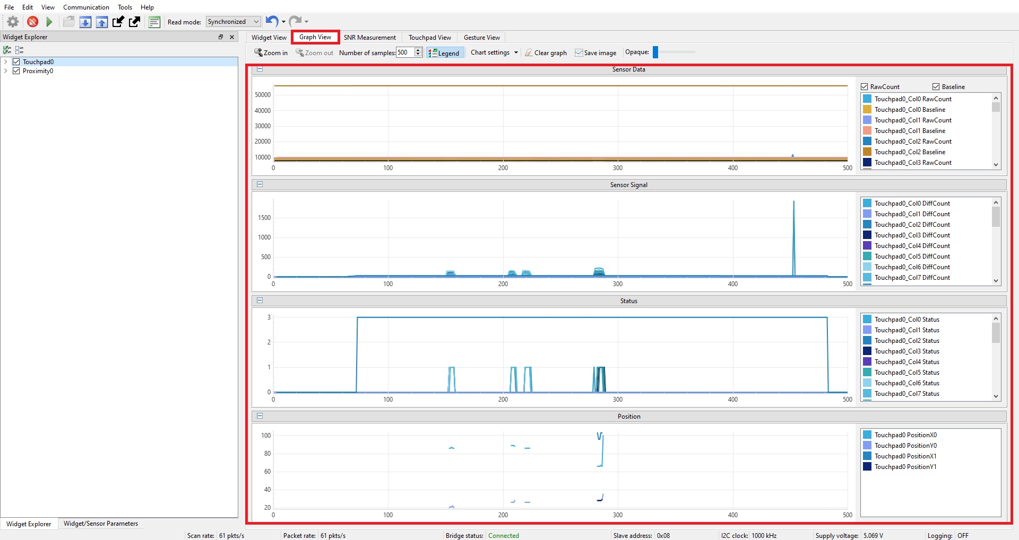Image resolution: width=1019 pixels, height=540 pixels.
Task: Open the Chart settings dropdown
Action: (x=494, y=52)
